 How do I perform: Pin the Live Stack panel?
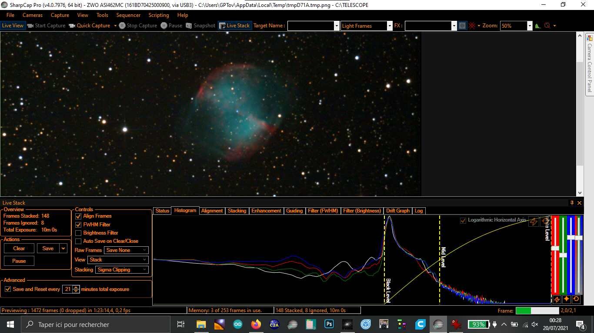[x=572, y=202]
